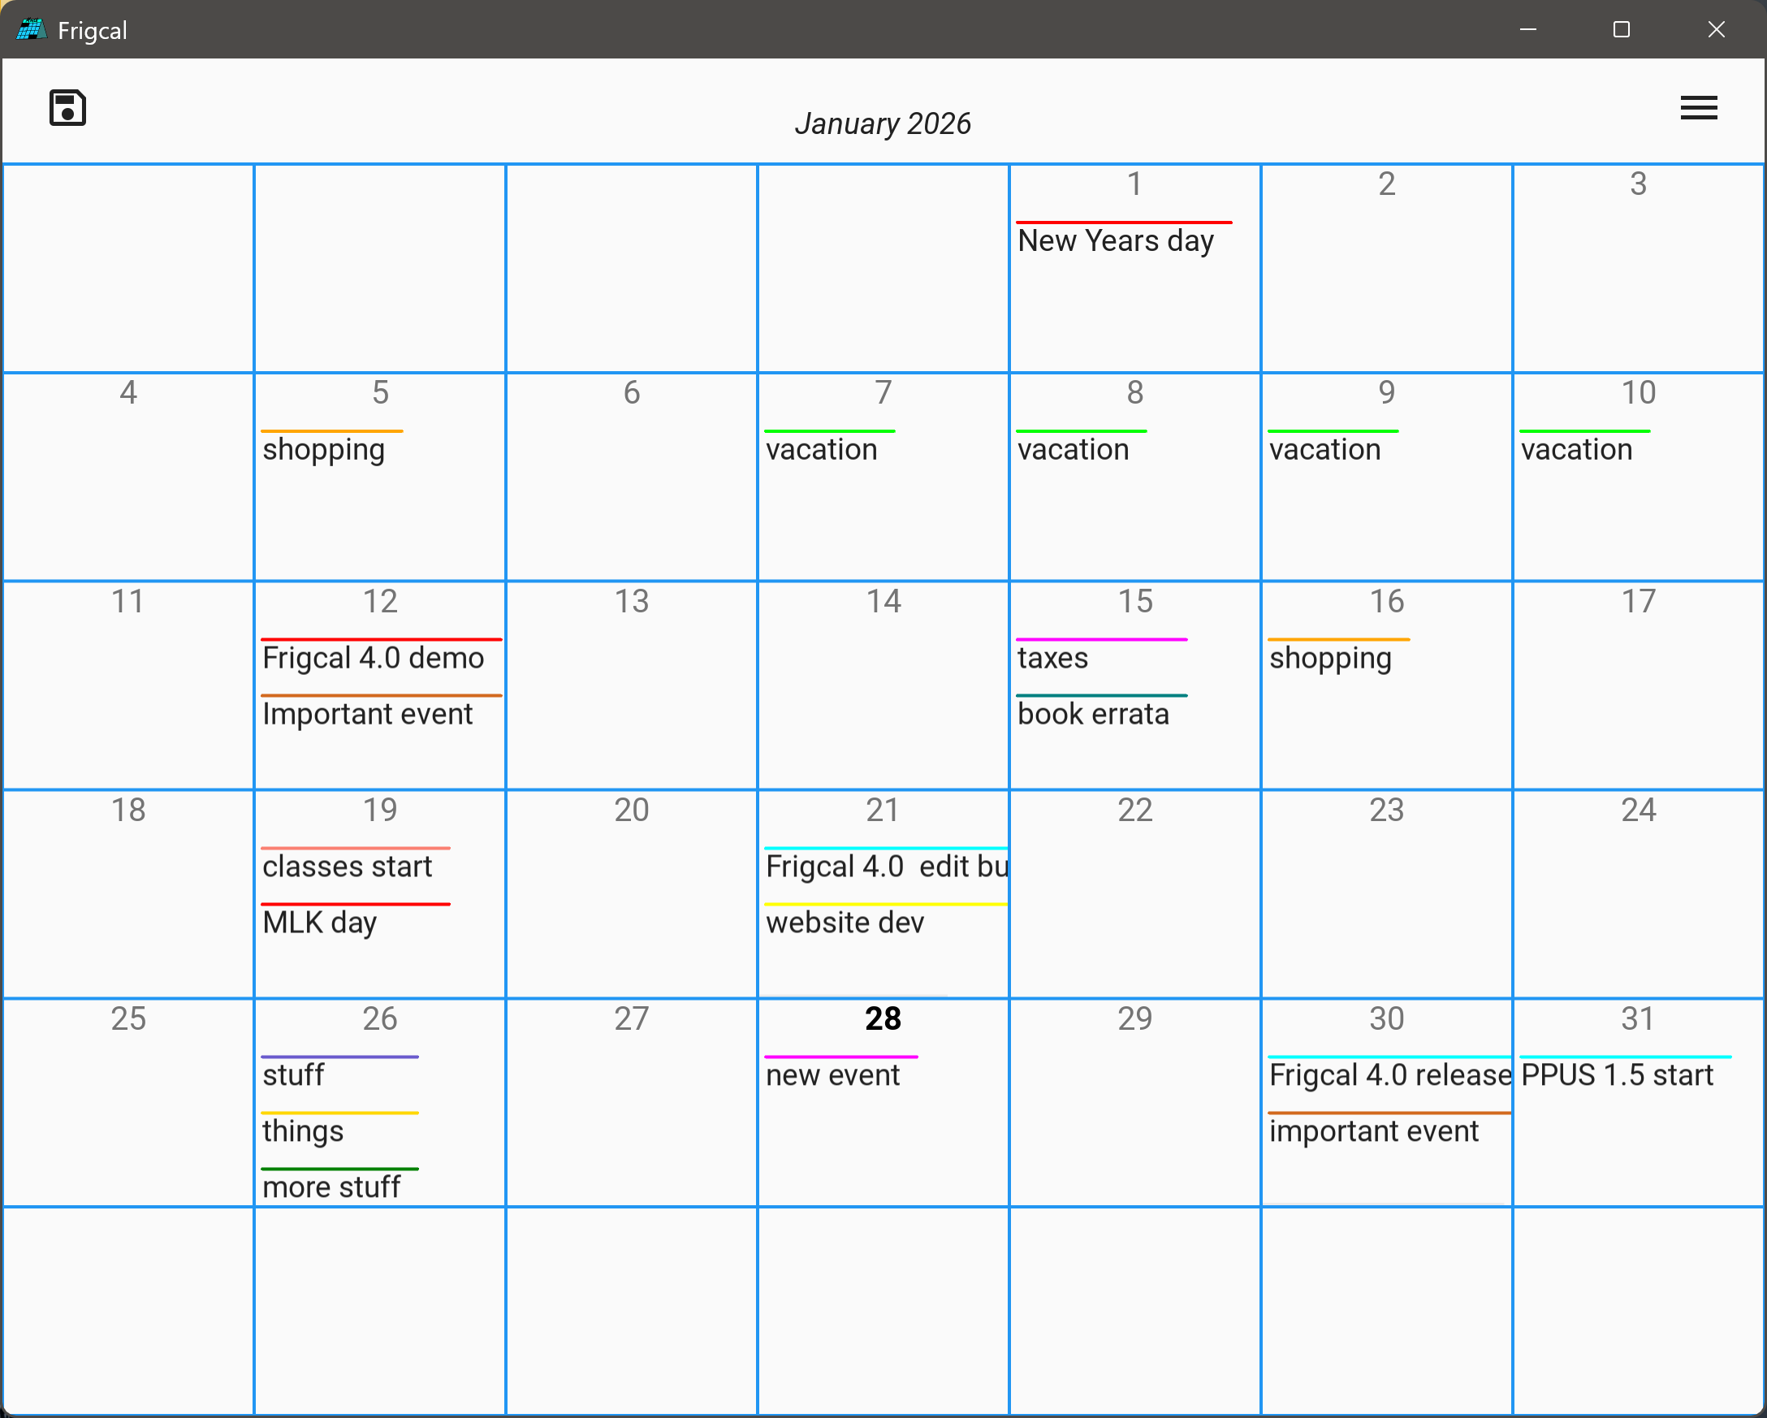1767x1418 pixels.
Task: Select the day number 29
Action: (1135, 1018)
